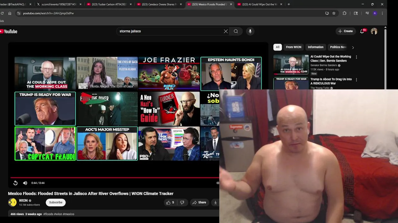Play the Epstein Haunts Bondi endscreen video
This screenshot has height=223, width=398.
[x=231, y=73]
